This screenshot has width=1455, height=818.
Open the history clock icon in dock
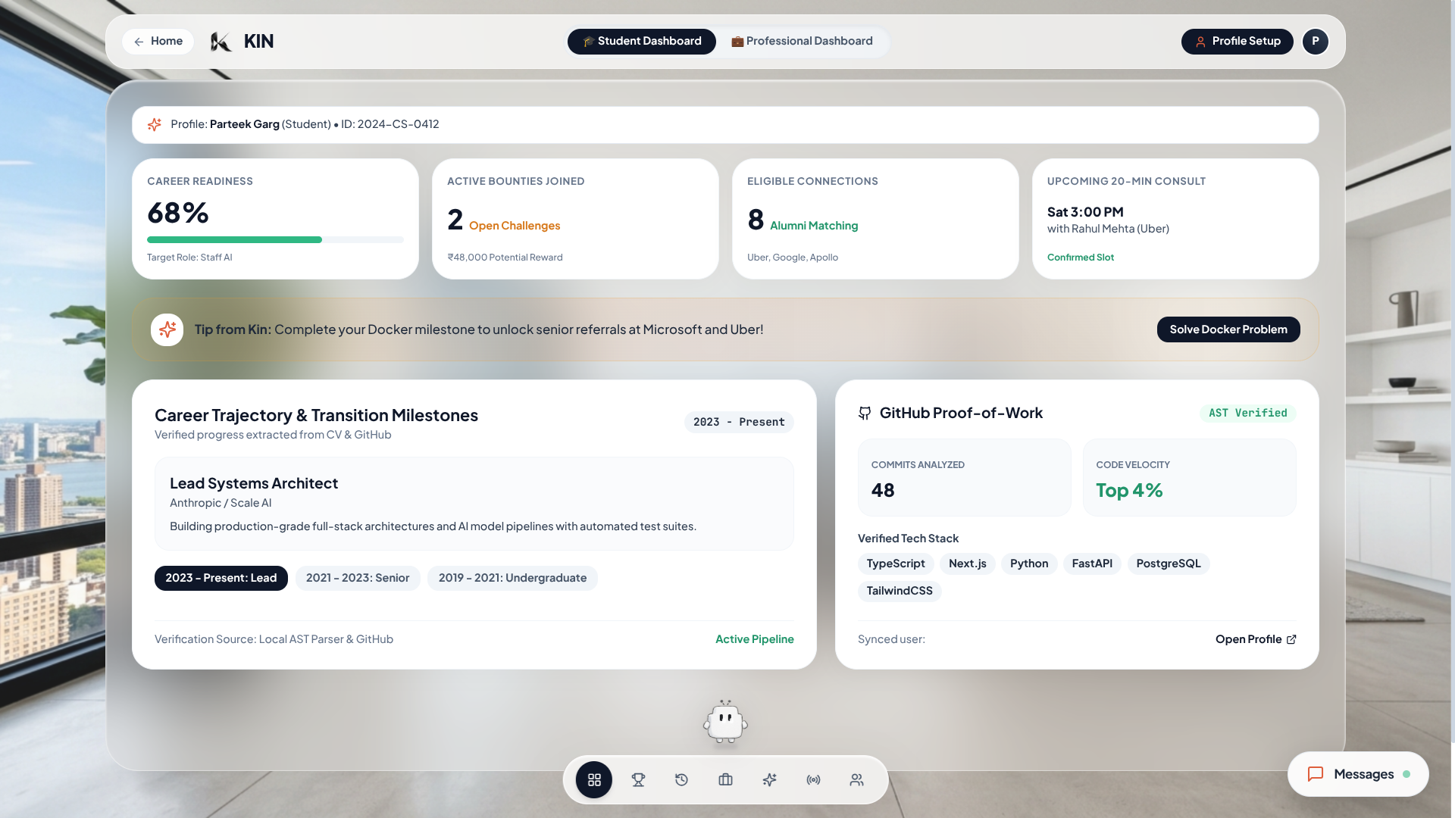681,779
